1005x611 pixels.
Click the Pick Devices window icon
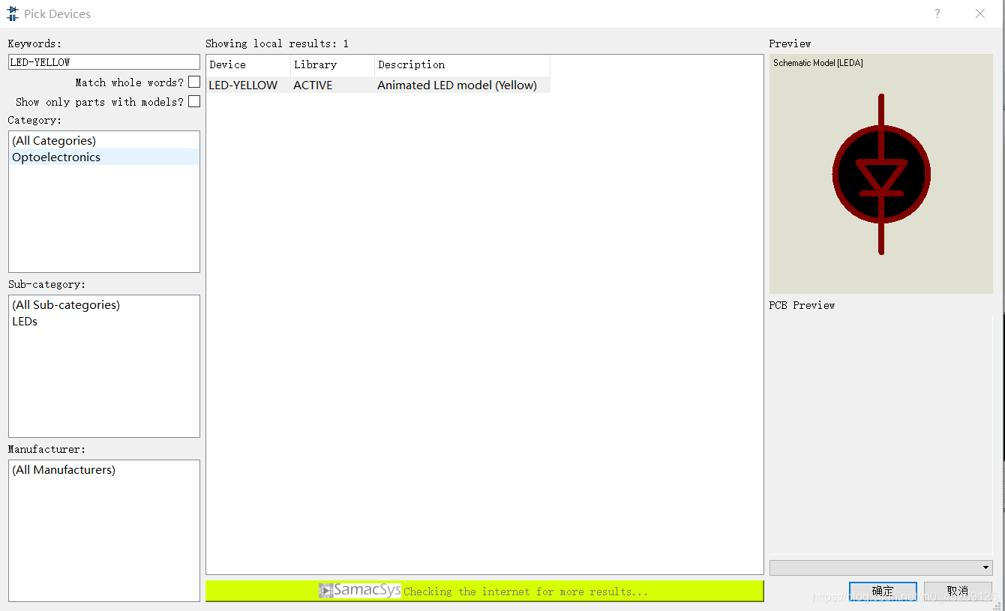tap(13, 13)
